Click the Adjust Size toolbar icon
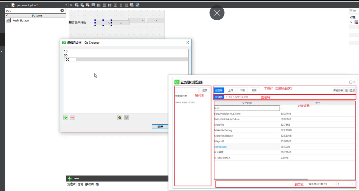Viewport: 359px width, 191px height. [137, 5]
